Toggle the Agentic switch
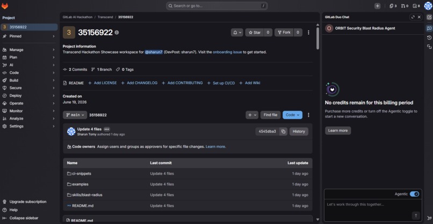433x224 pixels. (x=414, y=194)
